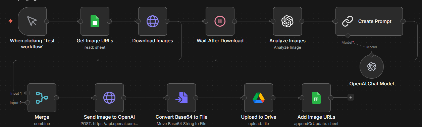Click the red lightning trigger indicator
Screen dimensions: 422x127
pos(10,21)
